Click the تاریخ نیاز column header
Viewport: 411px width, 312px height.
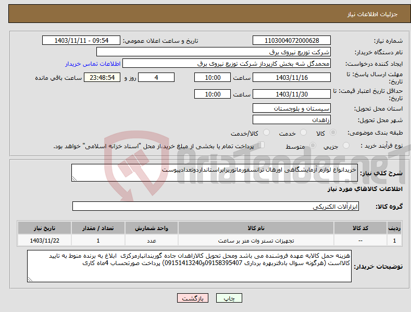pyautogui.click(x=45, y=228)
